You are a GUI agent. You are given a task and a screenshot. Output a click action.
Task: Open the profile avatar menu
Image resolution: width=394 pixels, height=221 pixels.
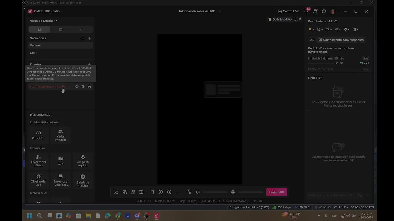tap(332, 11)
